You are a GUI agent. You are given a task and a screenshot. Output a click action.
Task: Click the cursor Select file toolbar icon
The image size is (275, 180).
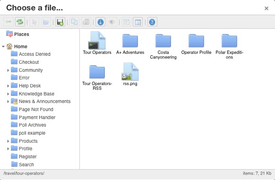34,22
